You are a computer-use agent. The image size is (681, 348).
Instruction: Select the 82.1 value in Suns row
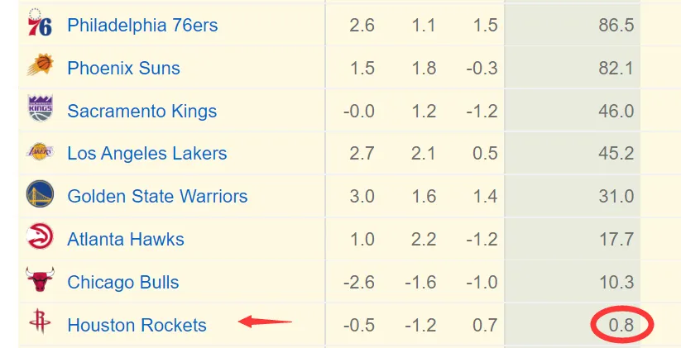(616, 68)
